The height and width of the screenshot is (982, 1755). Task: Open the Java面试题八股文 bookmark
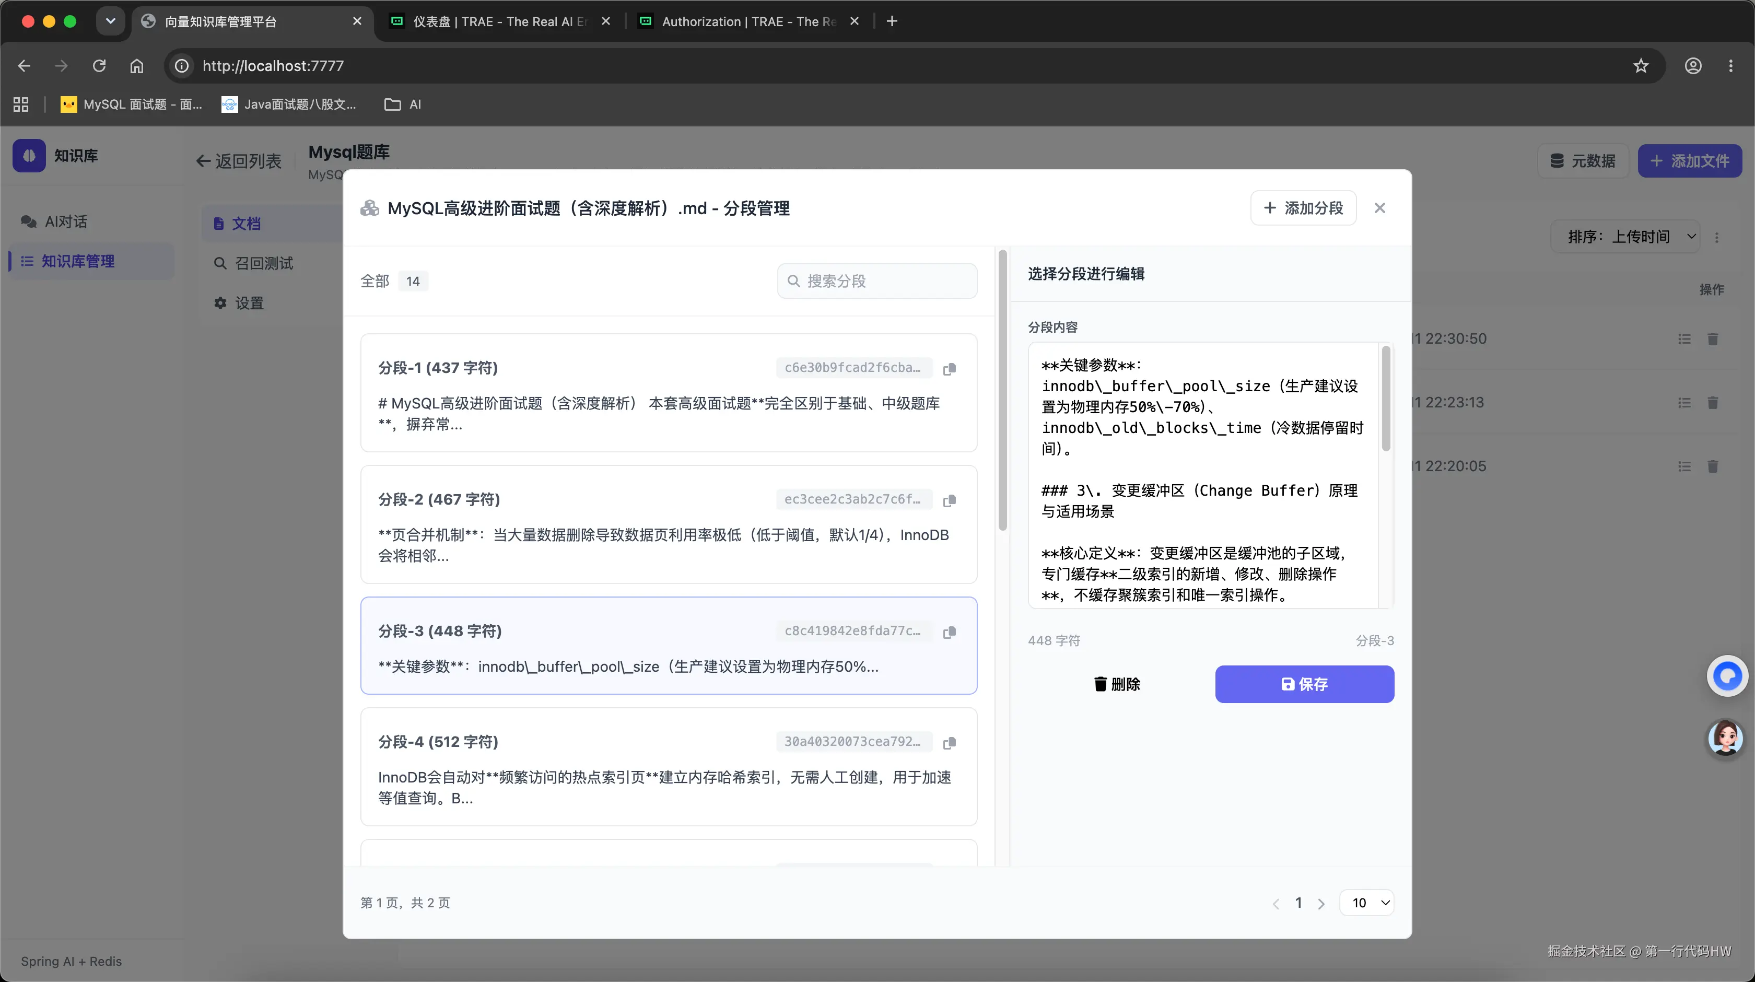(289, 104)
